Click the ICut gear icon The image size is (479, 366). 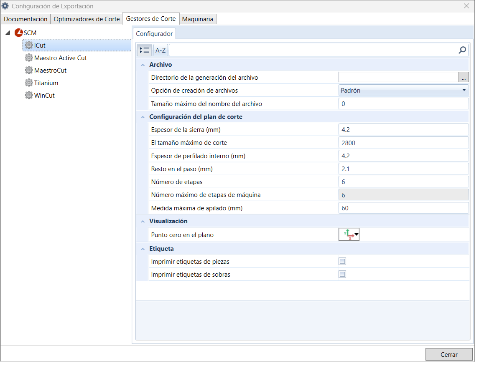(29, 45)
